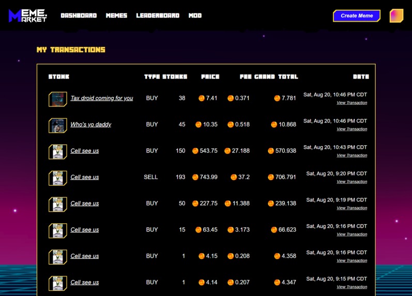Click the Stonk column header

click(59, 76)
